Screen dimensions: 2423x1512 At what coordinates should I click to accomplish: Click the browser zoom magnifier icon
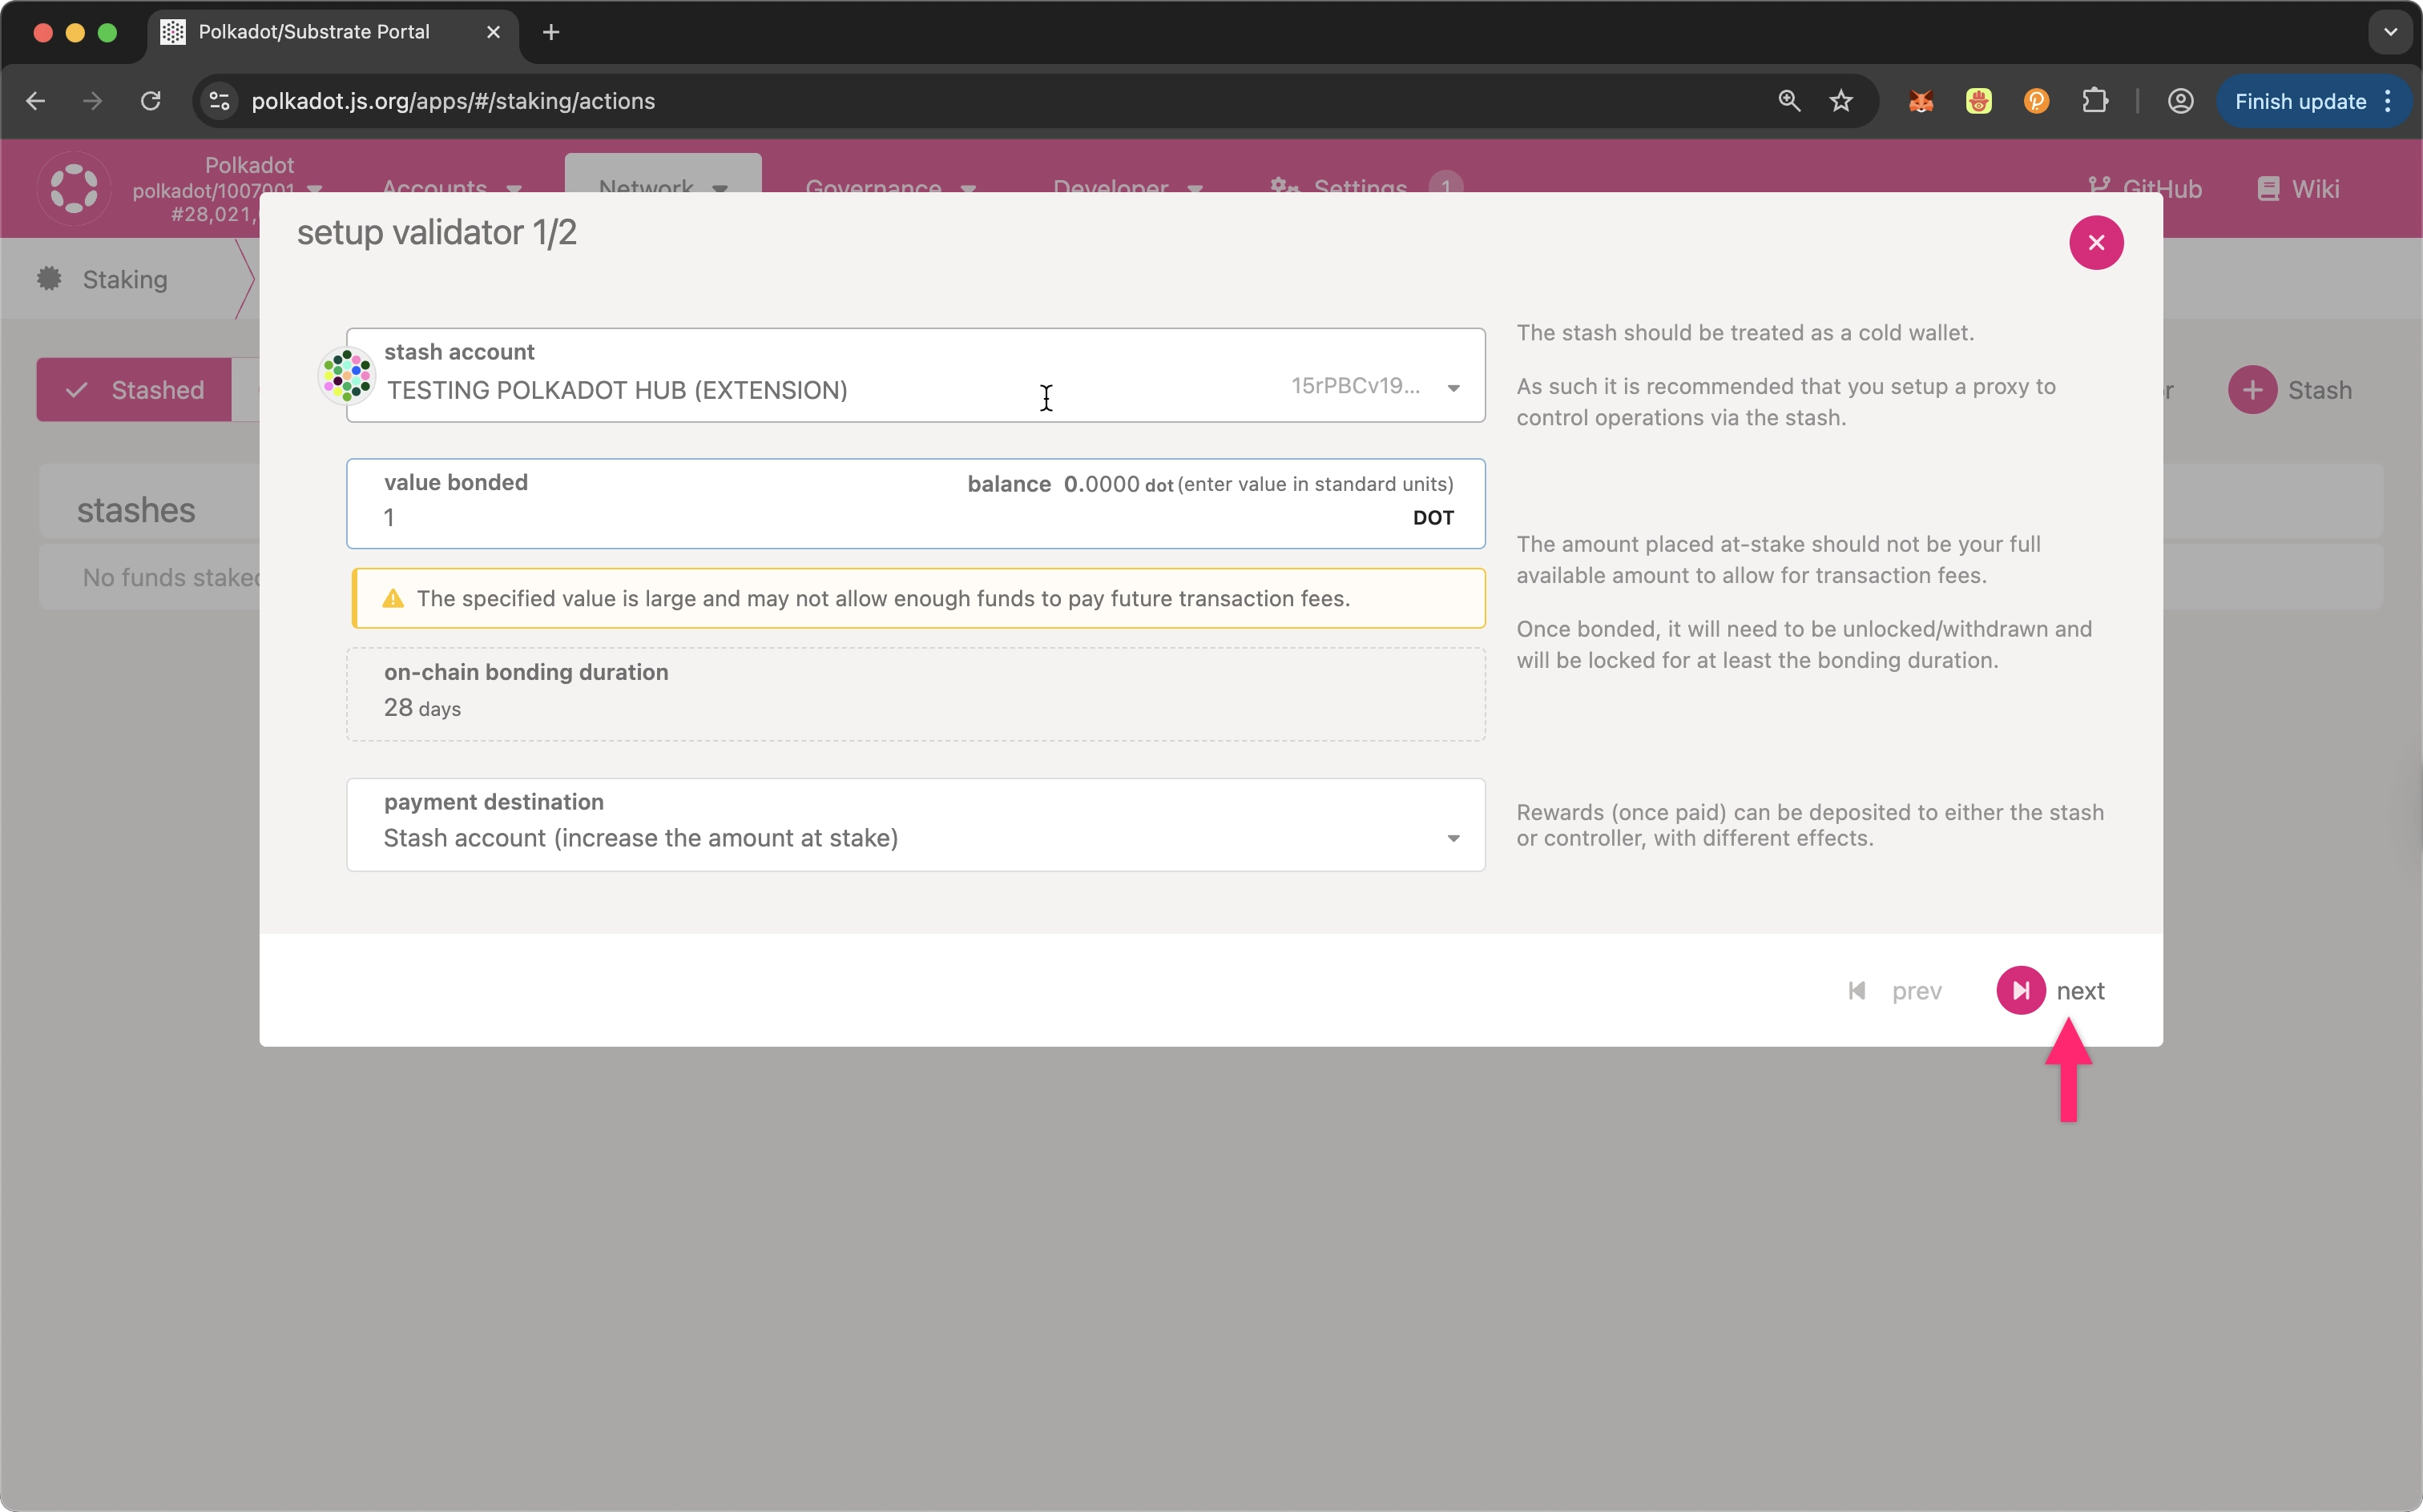pyautogui.click(x=1788, y=101)
